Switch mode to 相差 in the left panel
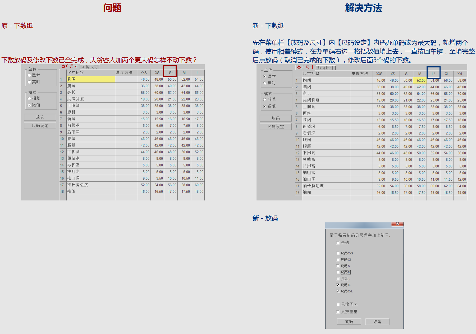The image size is (476, 334). point(29,98)
